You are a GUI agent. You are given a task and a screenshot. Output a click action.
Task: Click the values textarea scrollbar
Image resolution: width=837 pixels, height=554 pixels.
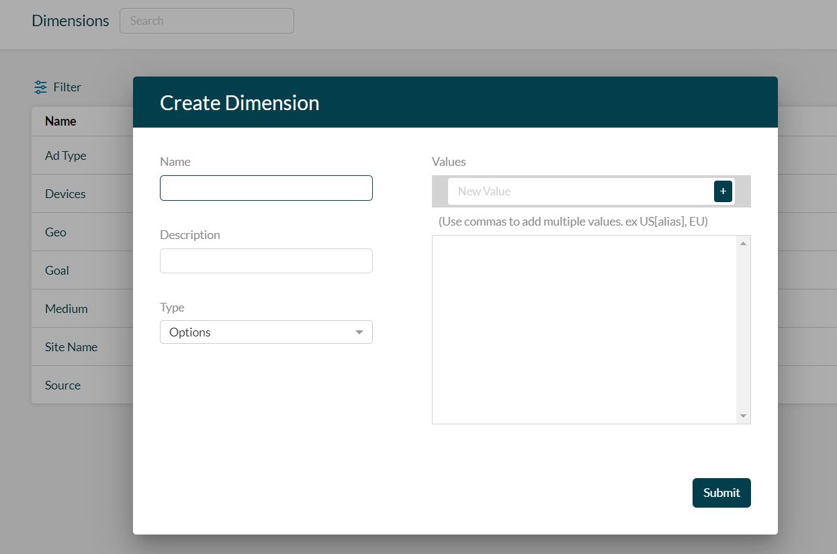pos(744,329)
